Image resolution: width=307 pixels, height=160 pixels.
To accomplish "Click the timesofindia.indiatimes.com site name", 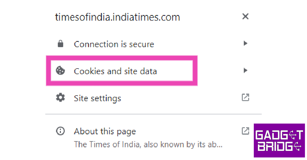I will [x=117, y=17].
